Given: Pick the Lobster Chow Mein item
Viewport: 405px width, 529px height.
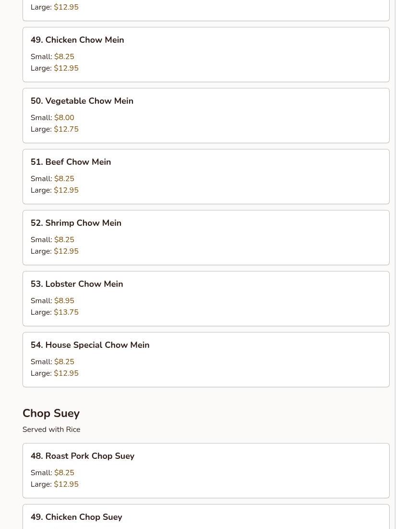Looking at the screenshot, I should 77,284.
